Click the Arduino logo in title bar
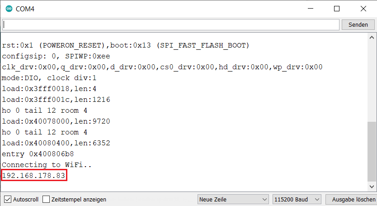This screenshot has width=377, height=206. click(x=8, y=9)
